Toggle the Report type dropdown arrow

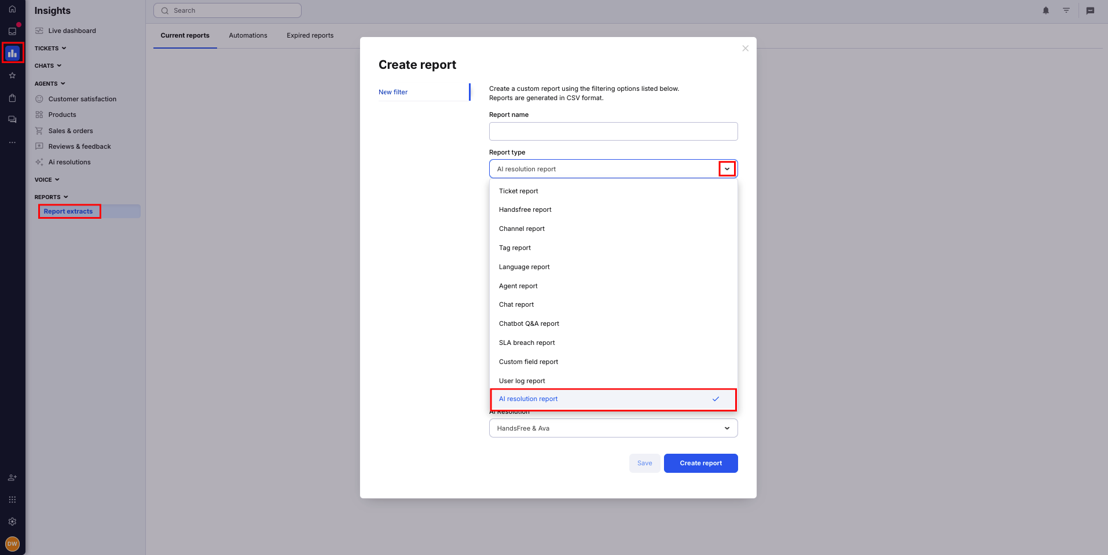click(x=727, y=169)
